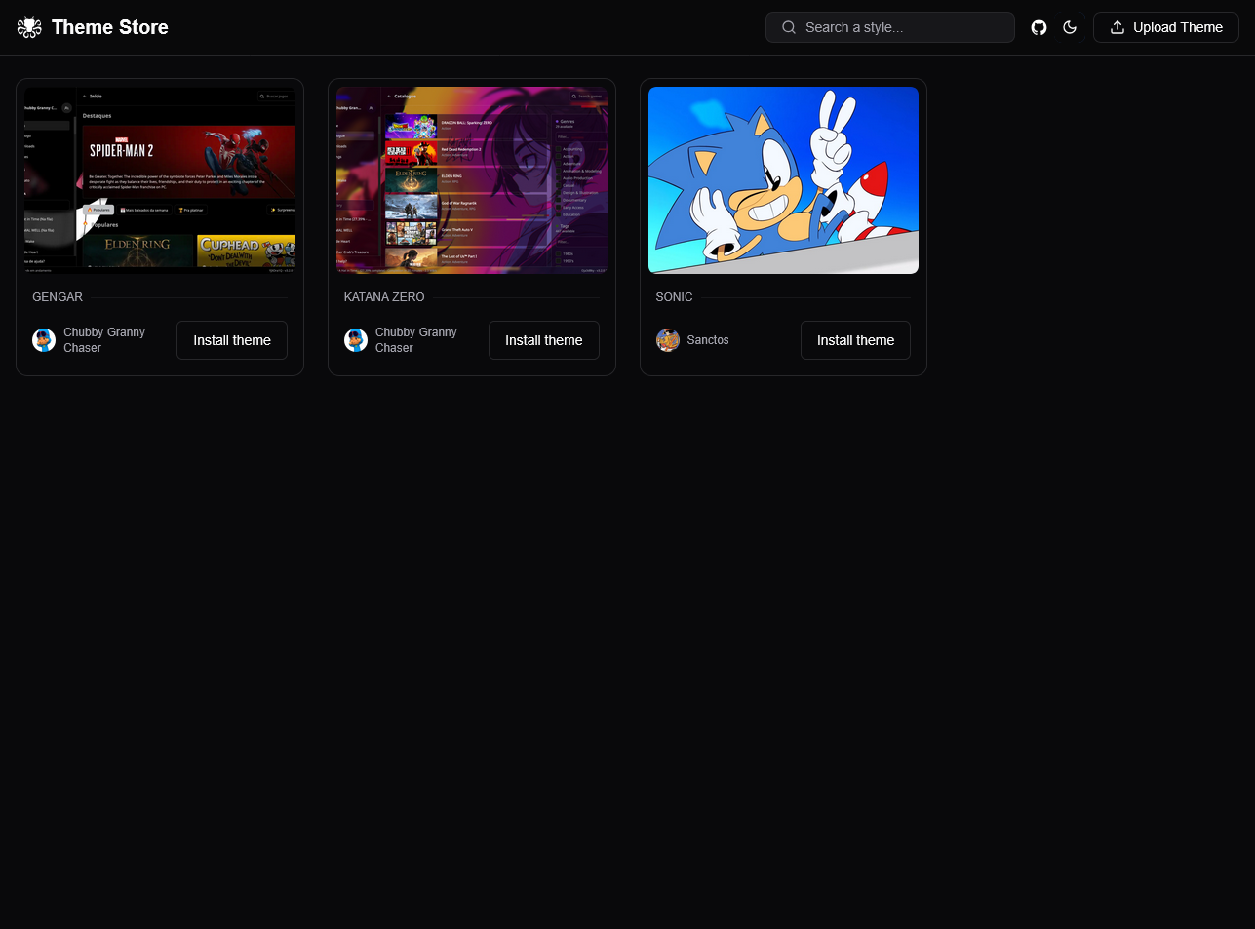The height and width of the screenshot is (929, 1255).
Task: Open the GitHub repository icon
Action: coord(1039,27)
